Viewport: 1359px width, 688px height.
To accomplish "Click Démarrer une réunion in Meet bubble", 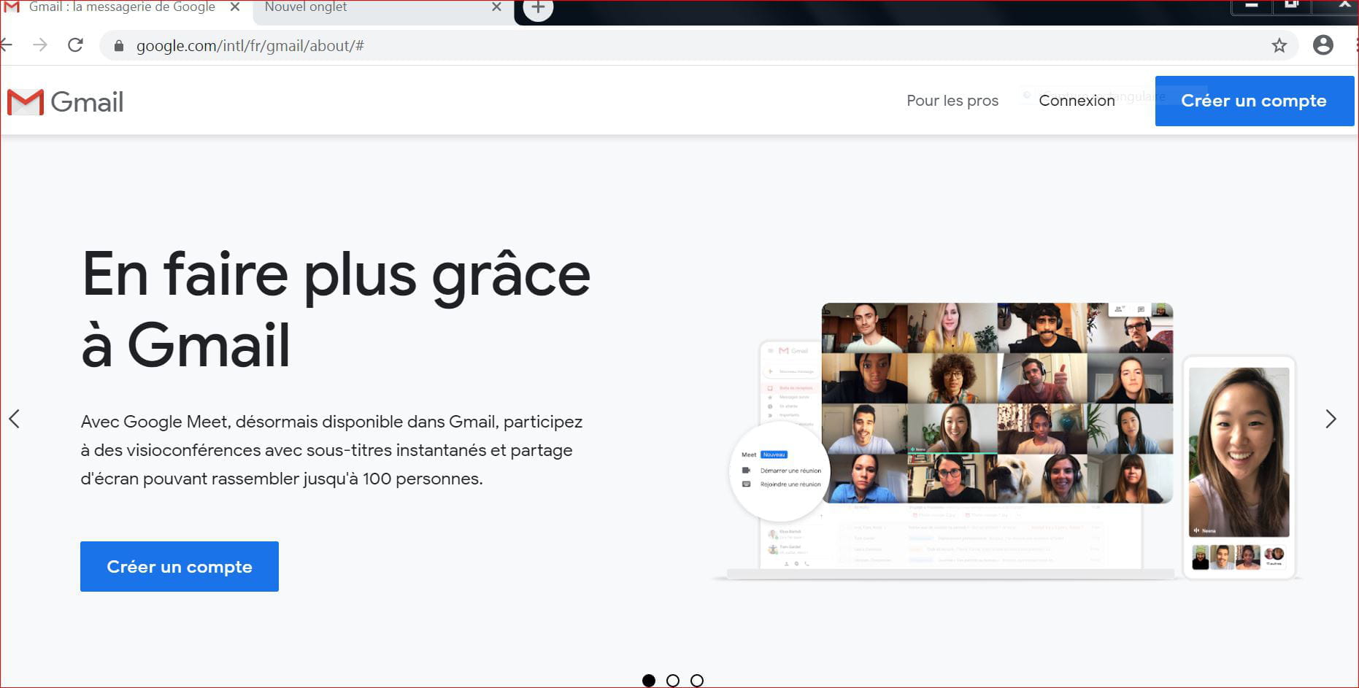I will [x=790, y=471].
